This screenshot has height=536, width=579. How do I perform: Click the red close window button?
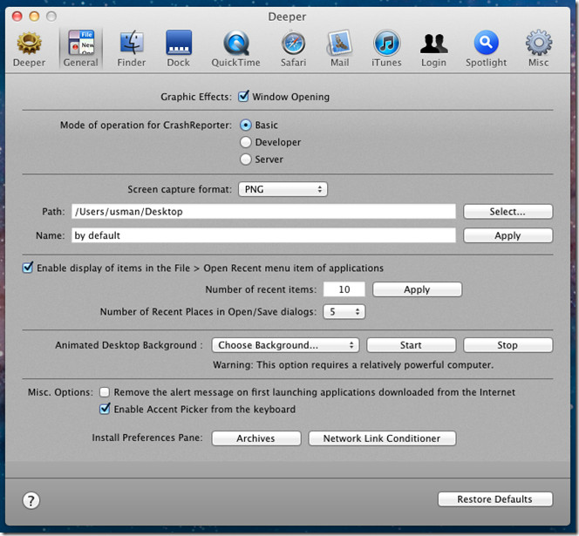pyautogui.click(x=17, y=17)
